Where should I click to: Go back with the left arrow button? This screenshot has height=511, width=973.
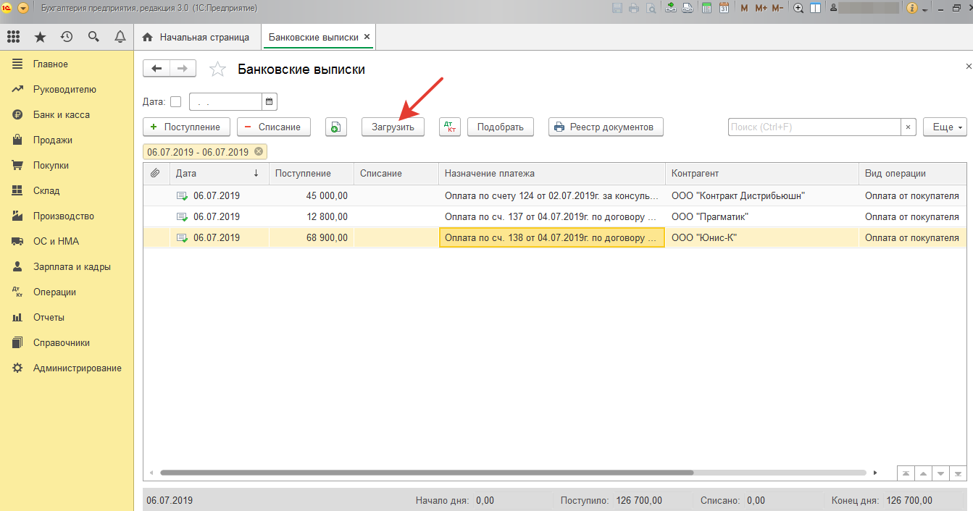click(156, 69)
